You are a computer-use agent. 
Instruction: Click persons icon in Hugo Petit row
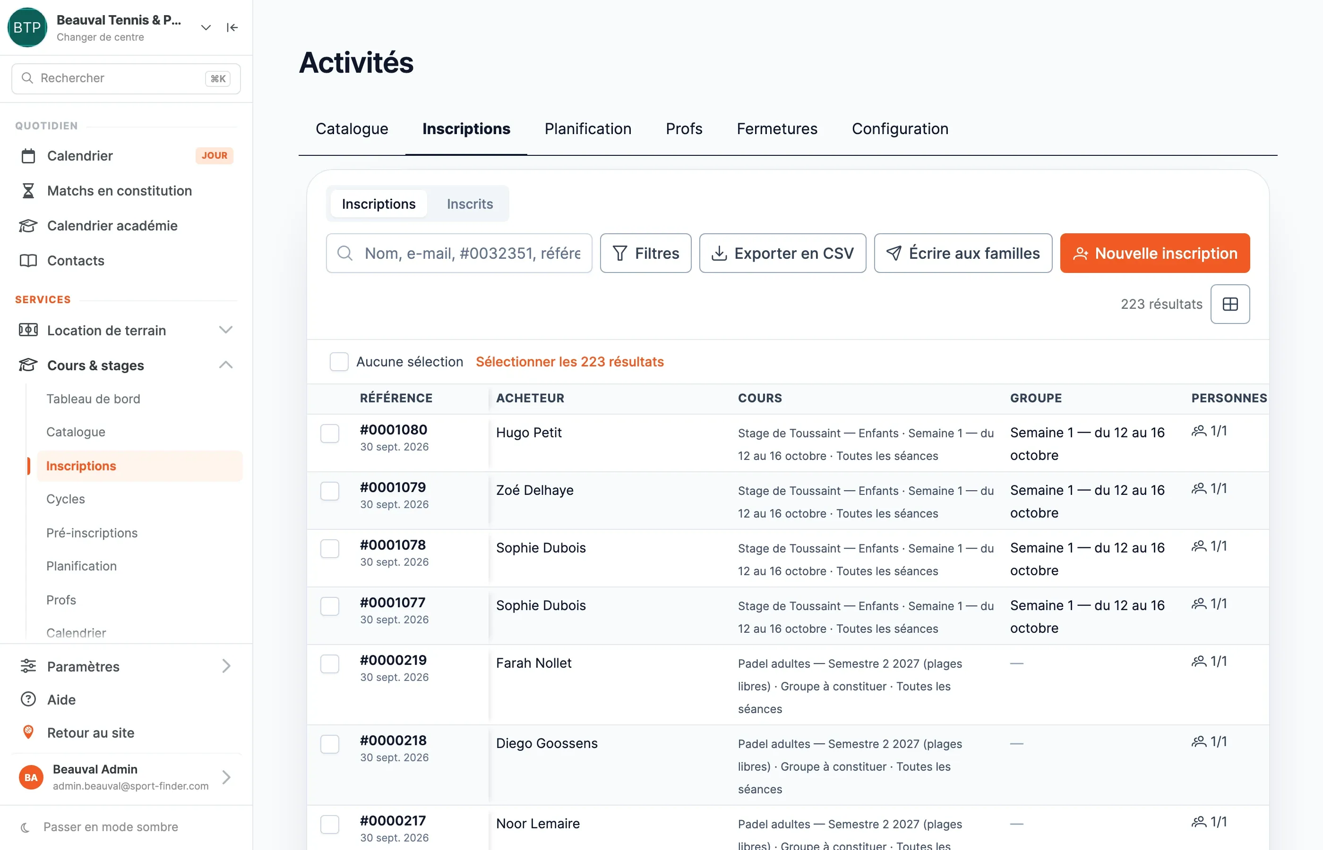[1198, 431]
